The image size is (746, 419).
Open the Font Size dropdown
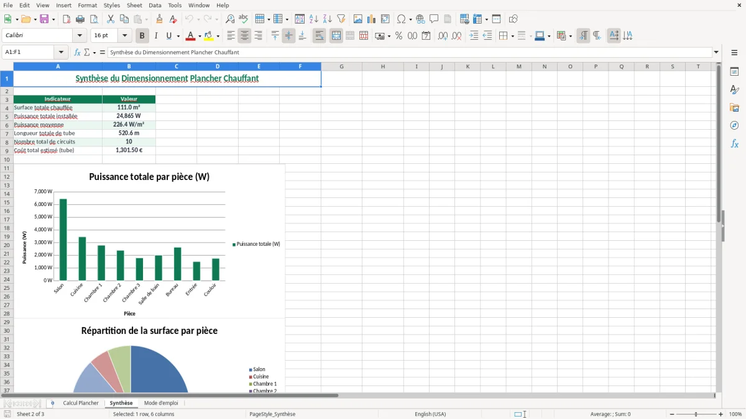[x=124, y=36]
